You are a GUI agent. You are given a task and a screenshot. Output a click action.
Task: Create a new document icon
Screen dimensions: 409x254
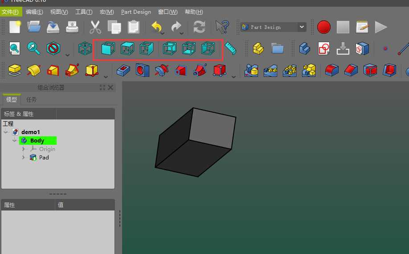click(x=15, y=27)
